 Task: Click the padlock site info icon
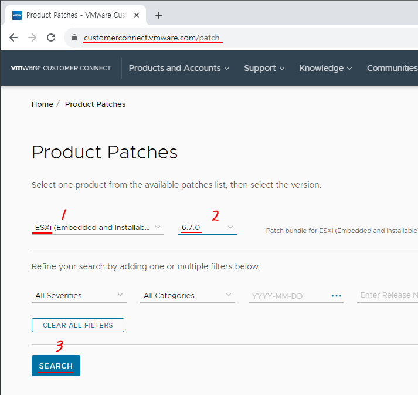coord(74,38)
